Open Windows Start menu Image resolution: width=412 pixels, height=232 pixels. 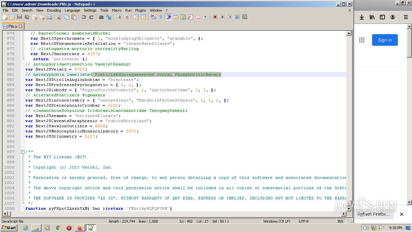tap(9, 228)
